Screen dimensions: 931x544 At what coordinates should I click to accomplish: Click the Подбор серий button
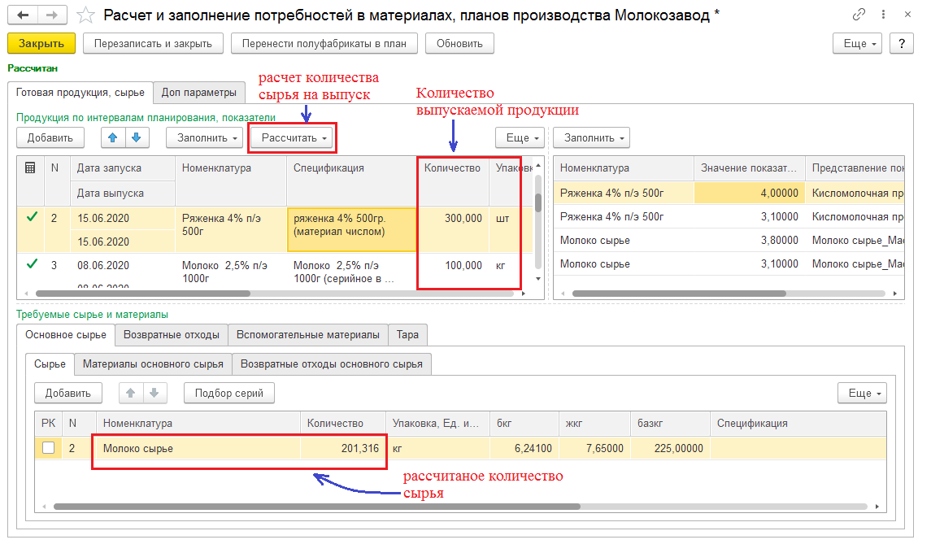[x=228, y=394]
